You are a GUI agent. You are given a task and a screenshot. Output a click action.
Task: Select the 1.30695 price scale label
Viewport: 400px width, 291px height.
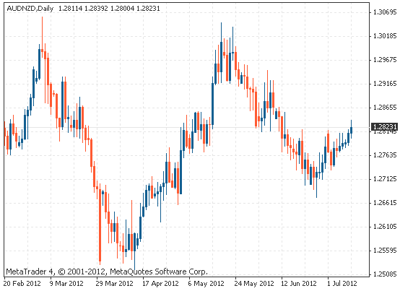pyautogui.click(x=385, y=12)
